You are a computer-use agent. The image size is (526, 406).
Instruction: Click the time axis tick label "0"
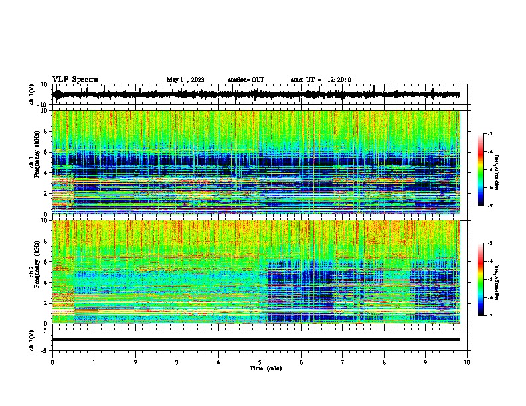[x=52, y=362]
